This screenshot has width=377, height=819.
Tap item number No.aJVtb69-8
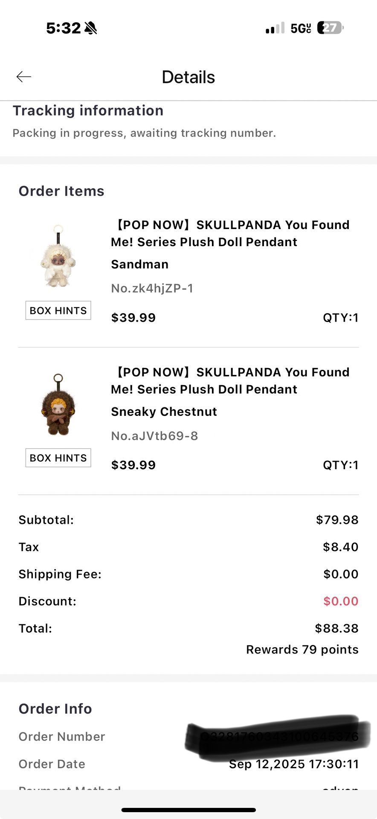pos(154,436)
